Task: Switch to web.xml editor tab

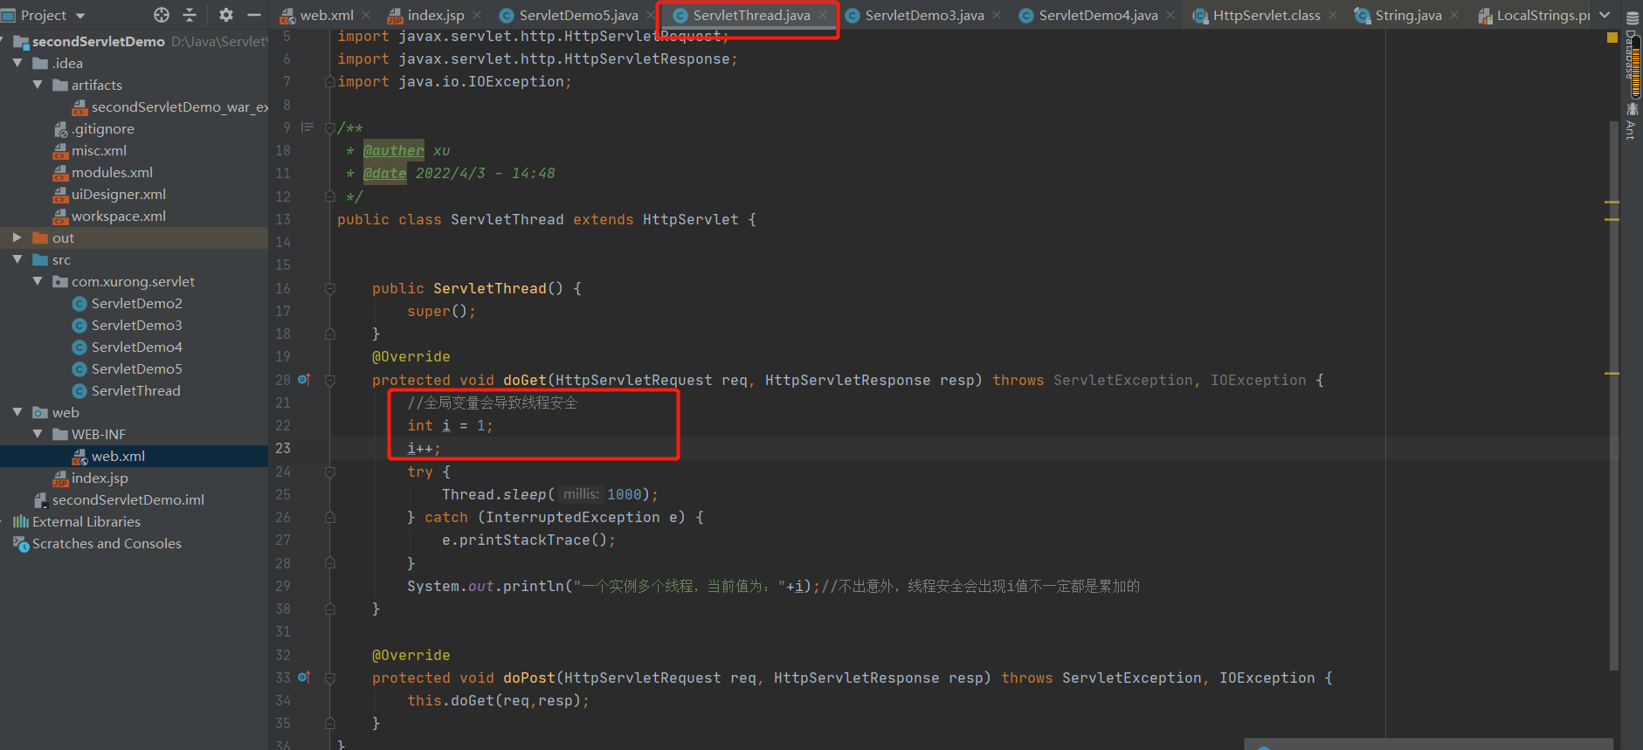Action: tap(326, 15)
